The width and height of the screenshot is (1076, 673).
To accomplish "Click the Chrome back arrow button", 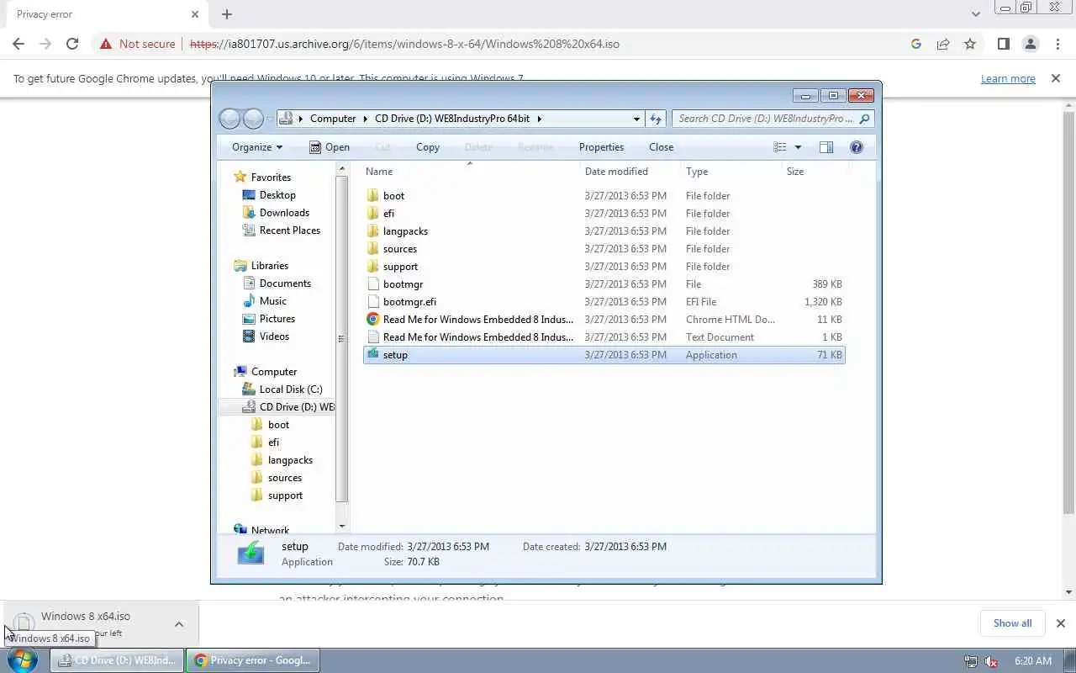I will tap(18, 44).
